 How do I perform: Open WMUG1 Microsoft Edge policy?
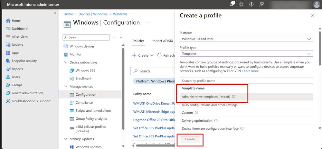click(154, 112)
